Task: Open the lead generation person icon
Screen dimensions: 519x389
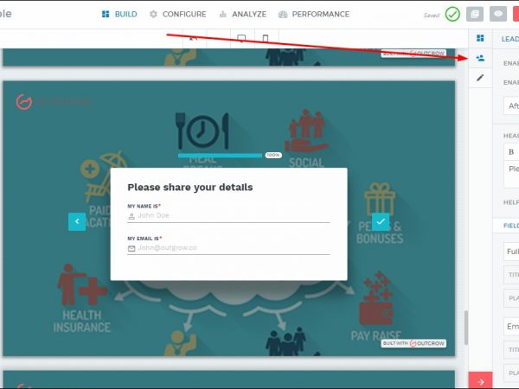Action: coord(480,58)
